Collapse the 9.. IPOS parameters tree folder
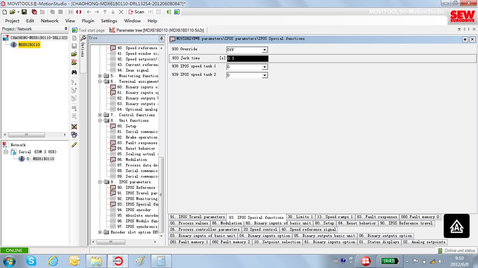This screenshot has width=478, height=268. 100,182
